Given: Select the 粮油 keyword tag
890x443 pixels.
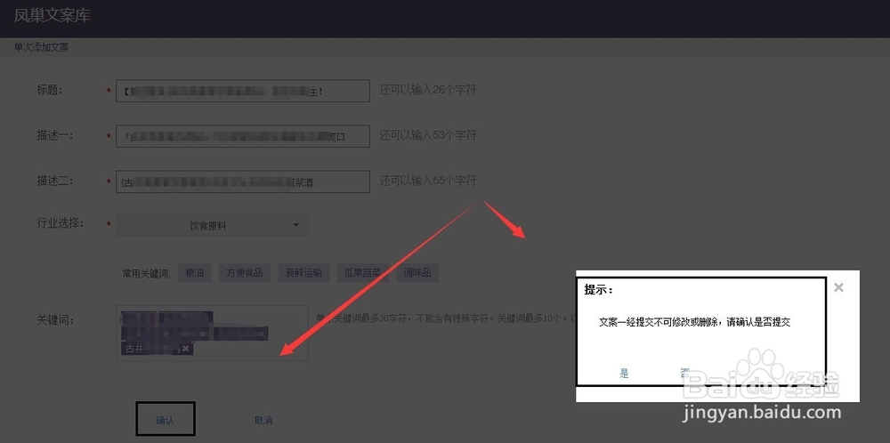Looking at the screenshot, I should 195,273.
